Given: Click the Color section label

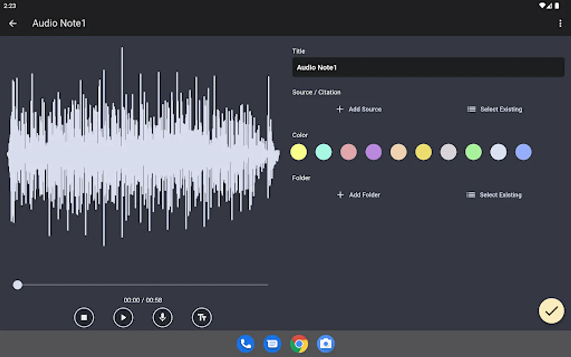Looking at the screenshot, I should click(300, 135).
